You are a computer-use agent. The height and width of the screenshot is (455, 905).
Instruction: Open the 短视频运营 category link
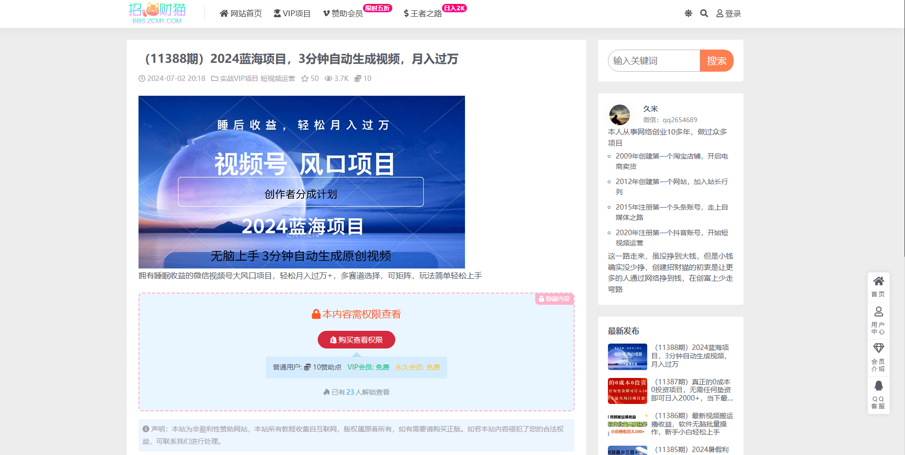click(x=277, y=79)
